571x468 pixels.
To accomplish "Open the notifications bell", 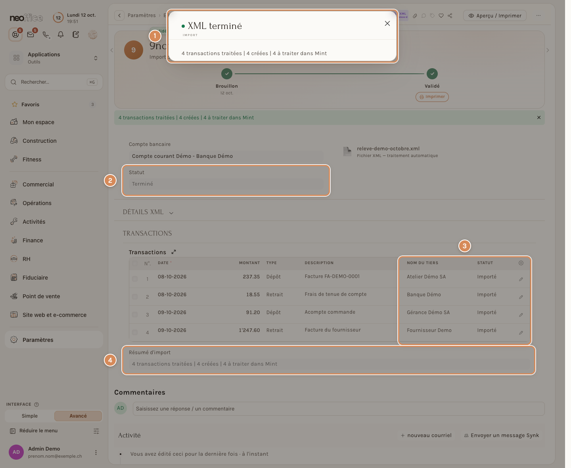I will click(61, 35).
